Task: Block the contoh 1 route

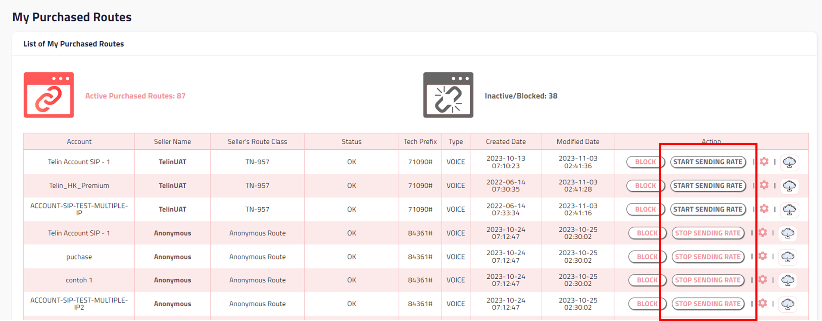Action: tap(647, 280)
